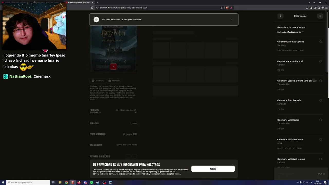
Task: Open the cinema search in the panel
Action: tap(280, 16)
